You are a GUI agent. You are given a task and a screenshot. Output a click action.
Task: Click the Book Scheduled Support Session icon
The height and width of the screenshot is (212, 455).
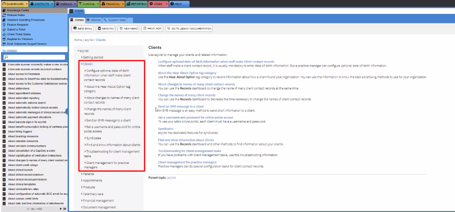point(4,44)
